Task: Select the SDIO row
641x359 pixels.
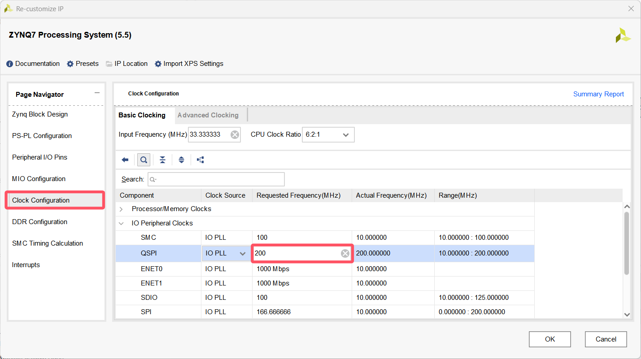Action: [x=325, y=298]
